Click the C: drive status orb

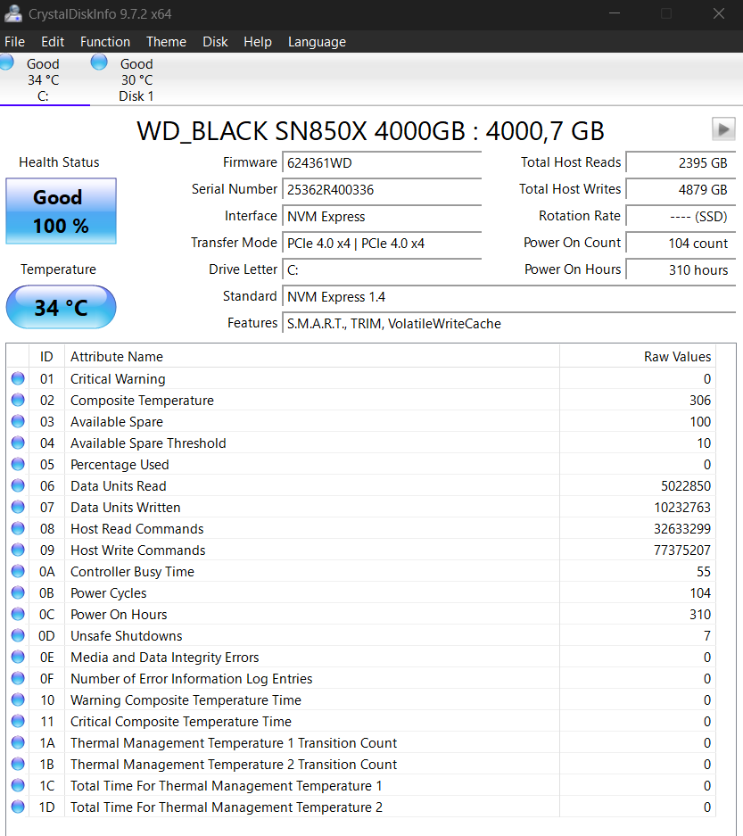7,62
